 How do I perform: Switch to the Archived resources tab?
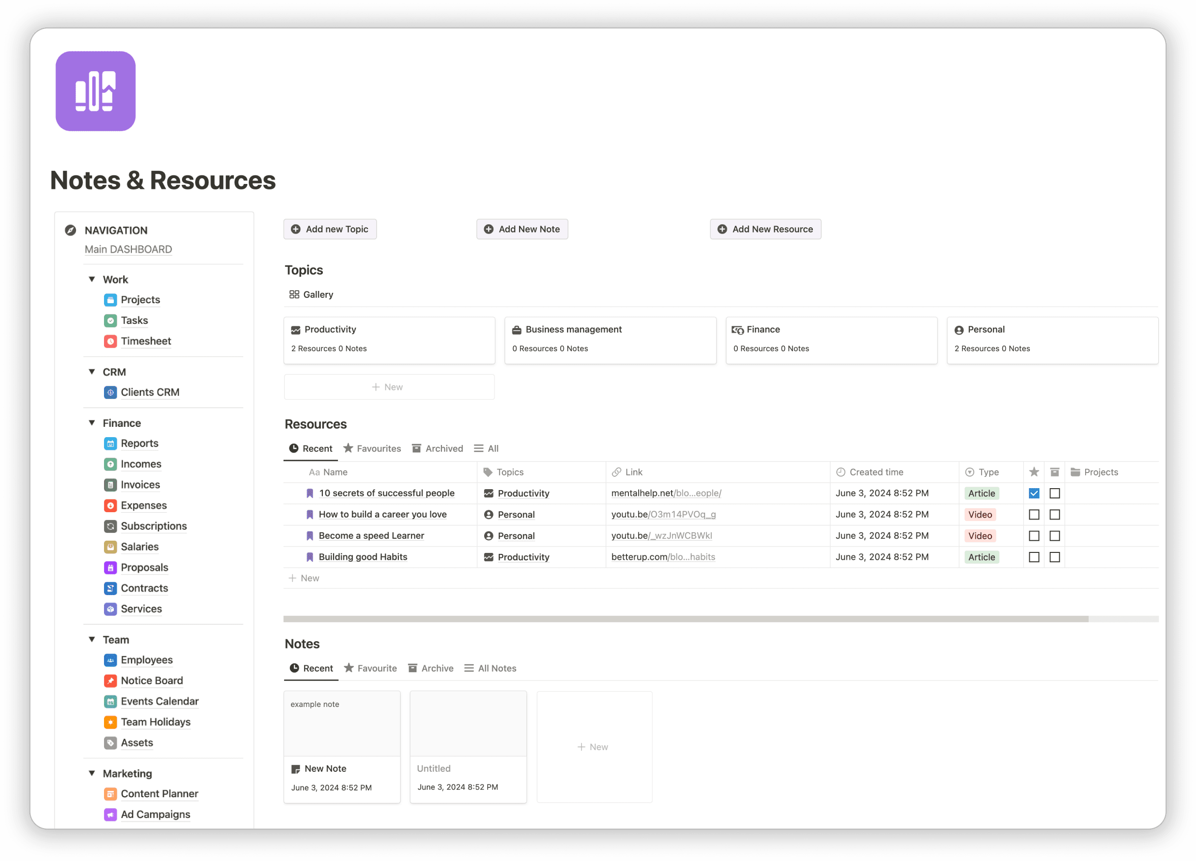[x=438, y=448]
